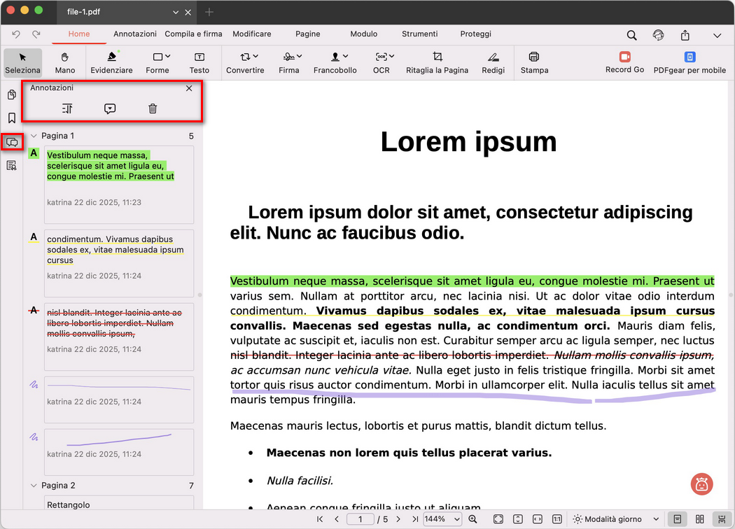Click the page number input field

click(361, 519)
